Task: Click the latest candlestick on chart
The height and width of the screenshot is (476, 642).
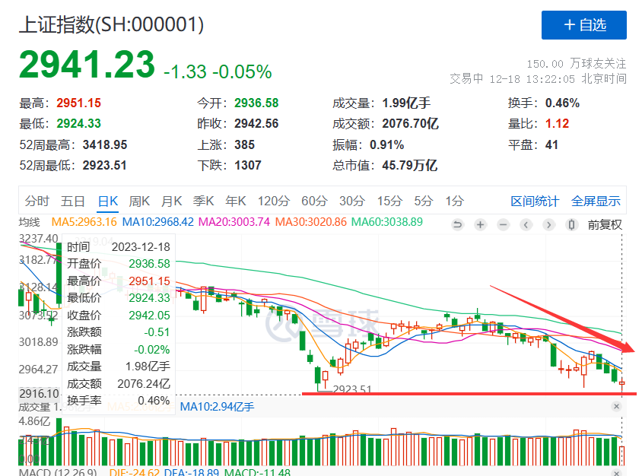Action: point(622,383)
